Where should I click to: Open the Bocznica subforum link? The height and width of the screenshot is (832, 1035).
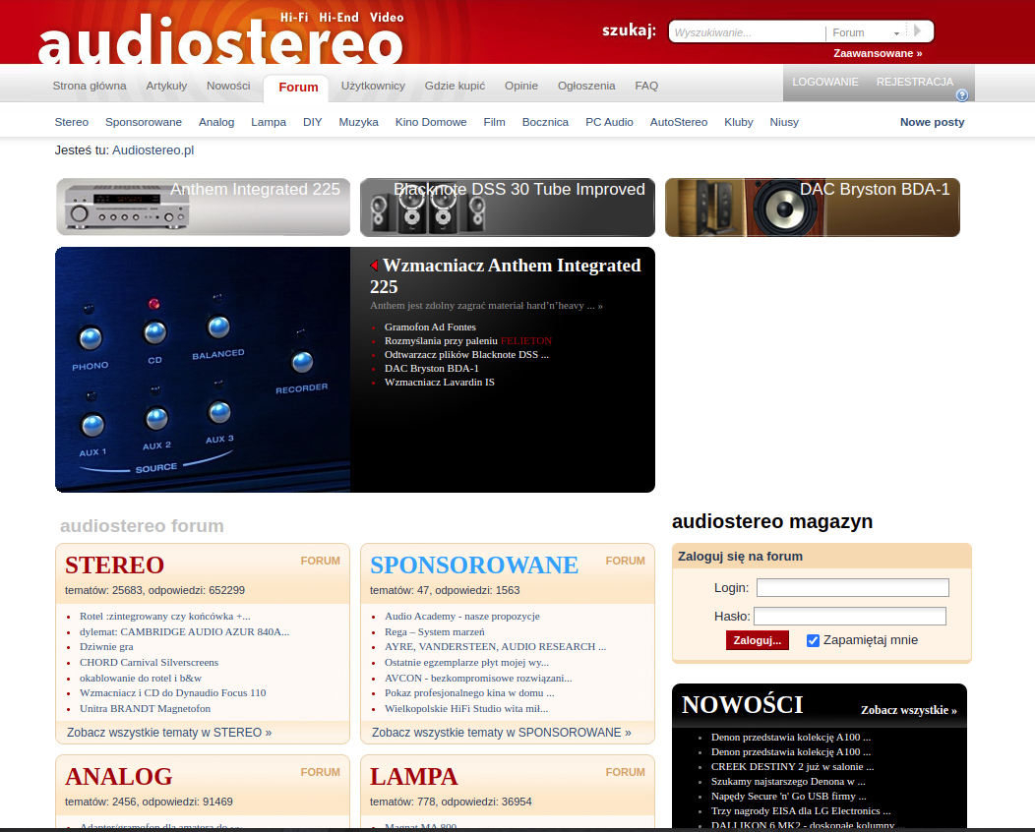[545, 122]
